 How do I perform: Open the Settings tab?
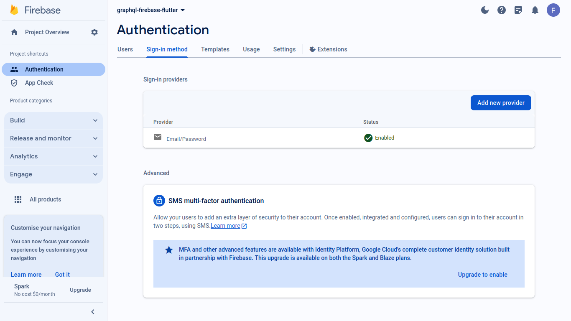(x=285, y=49)
